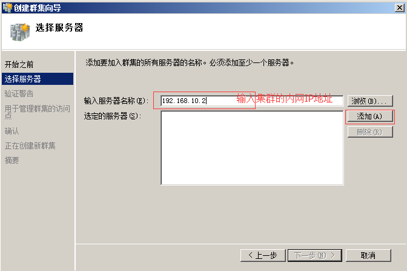This screenshot has width=407, height=271.
Task: Click the wizard title bar icon
Action: tap(7, 8)
